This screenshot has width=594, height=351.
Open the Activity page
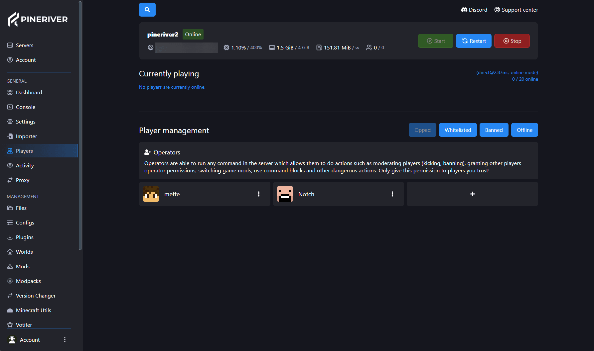click(x=39, y=165)
